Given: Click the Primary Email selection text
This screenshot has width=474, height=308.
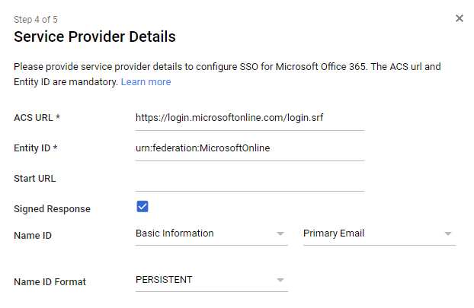Looking at the screenshot, I should pos(333,233).
